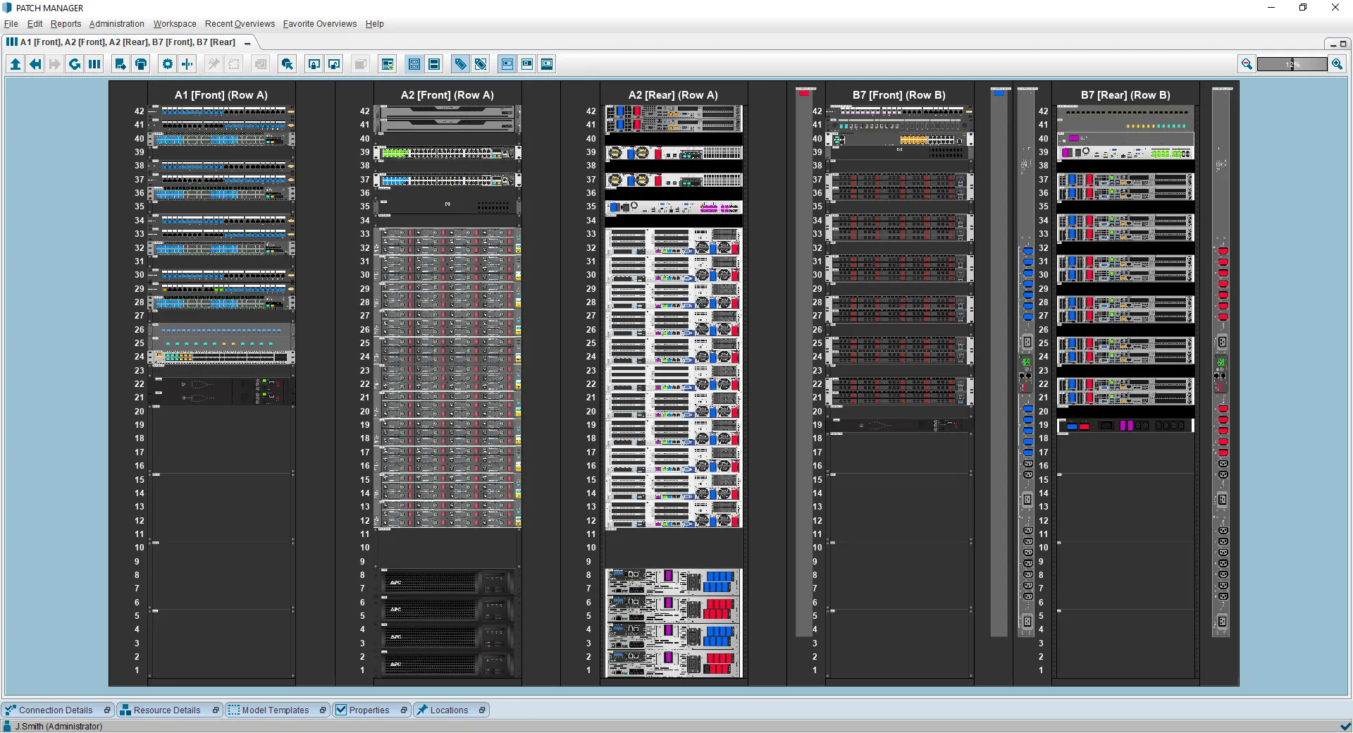Click the Model Templates dashed-box icon
The width and height of the screenshot is (1353, 733).
234,710
